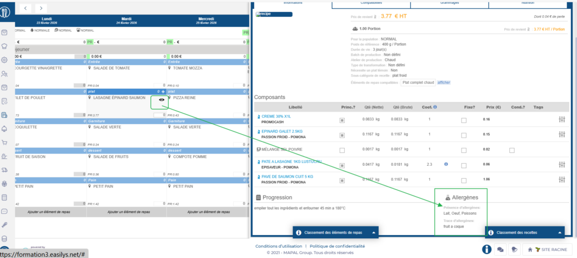Open settings sliders icon for CREME 30% X1L
The image size is (577, 258).
561,119
